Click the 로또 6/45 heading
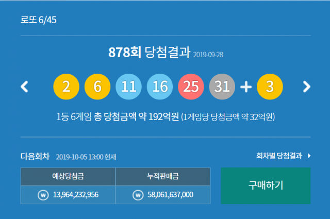 click(38, 20)
